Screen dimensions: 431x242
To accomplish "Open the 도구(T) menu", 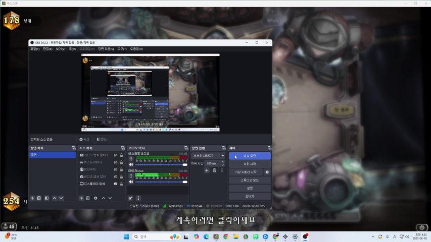I will click(x=122, y=49).
